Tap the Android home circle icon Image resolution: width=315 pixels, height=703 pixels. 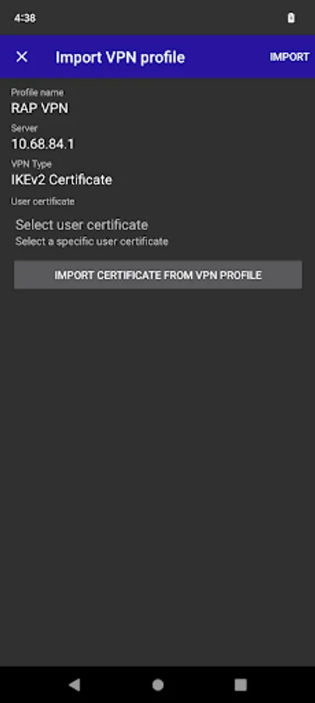click(x=157, y=684)
